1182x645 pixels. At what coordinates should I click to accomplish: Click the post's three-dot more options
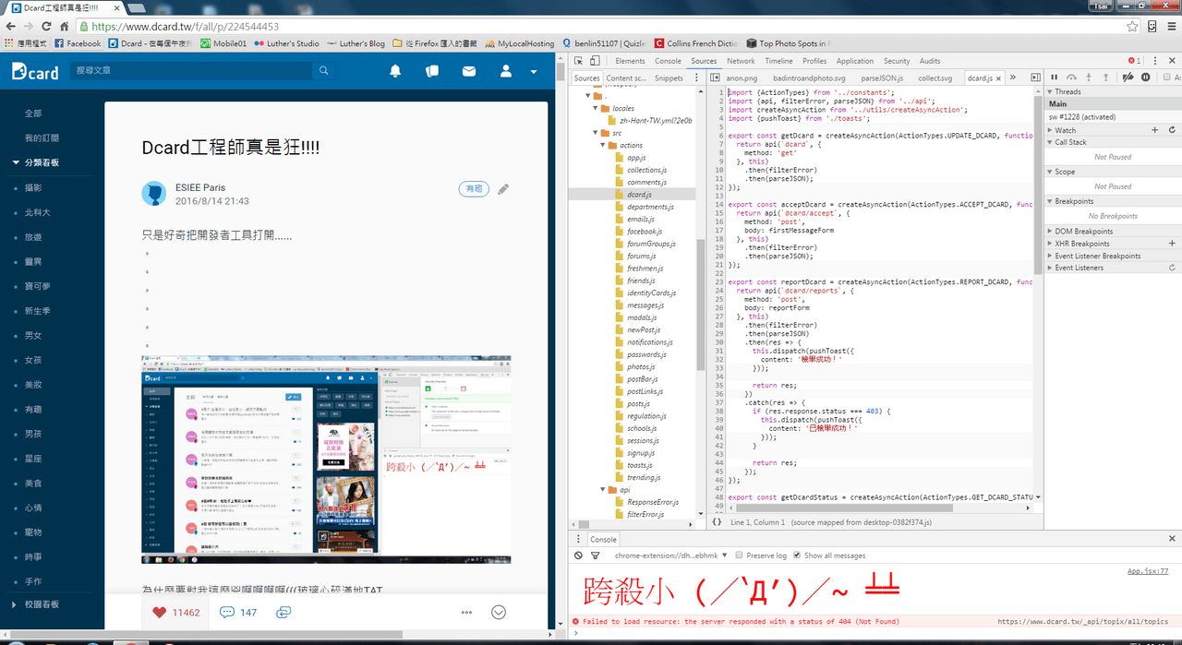(x=467, y=612)
